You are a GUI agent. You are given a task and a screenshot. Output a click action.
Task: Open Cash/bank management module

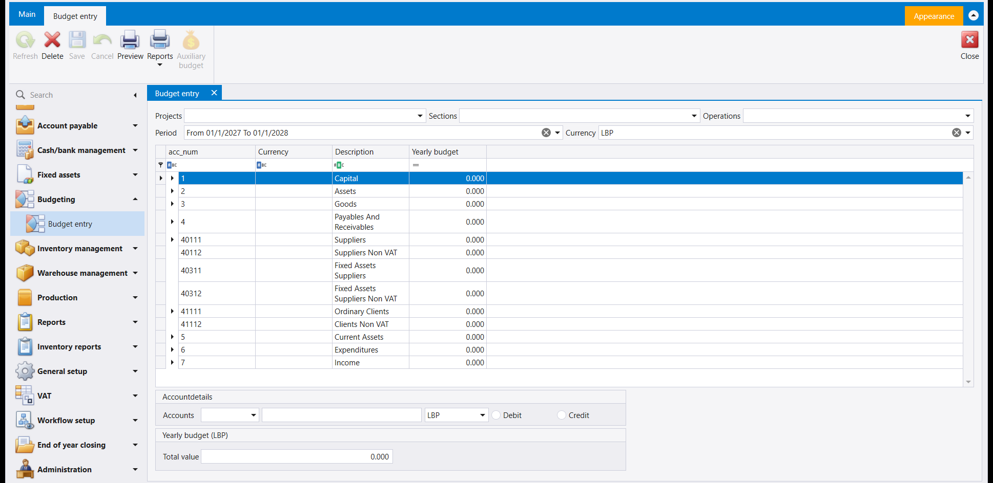(77, 150)
